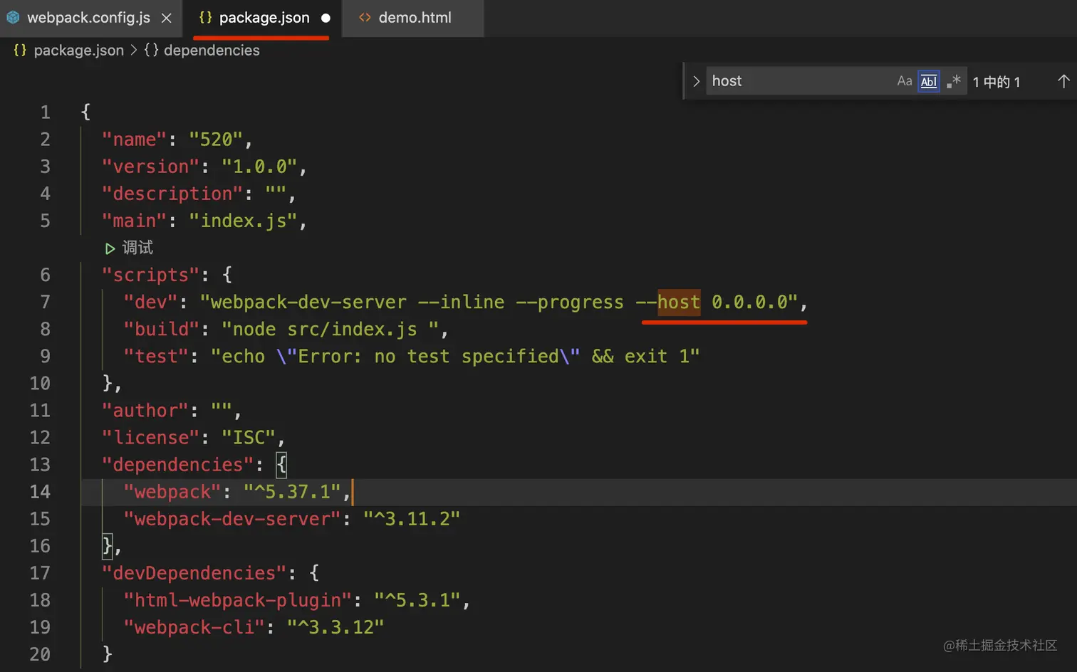Image resolution: width=1077 pixels, height=672 pixels.
Task: Select the package.json tab
Action: (x=263, y=18)
